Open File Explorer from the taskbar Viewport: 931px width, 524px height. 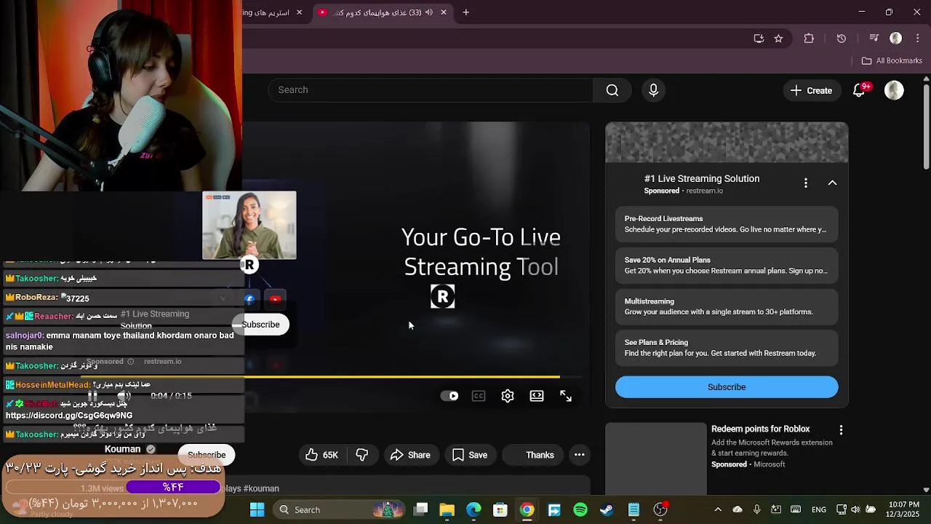coord(447,509)
